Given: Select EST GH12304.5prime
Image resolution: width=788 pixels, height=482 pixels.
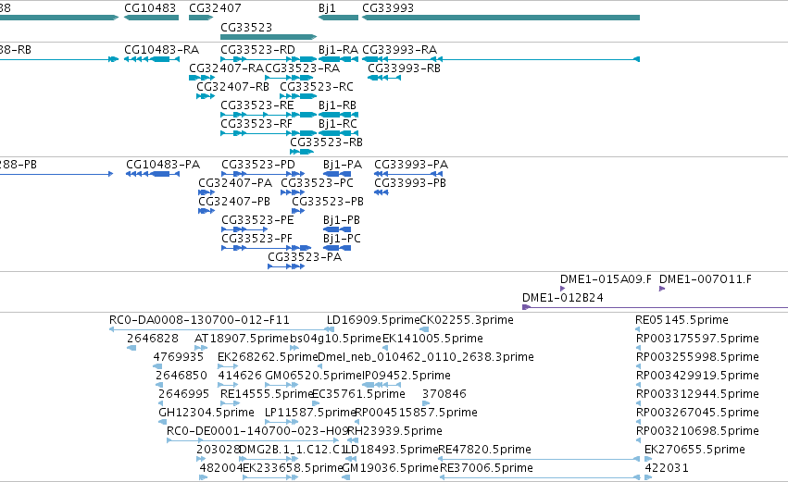Looking at the screenshot, I should [162, 423].
